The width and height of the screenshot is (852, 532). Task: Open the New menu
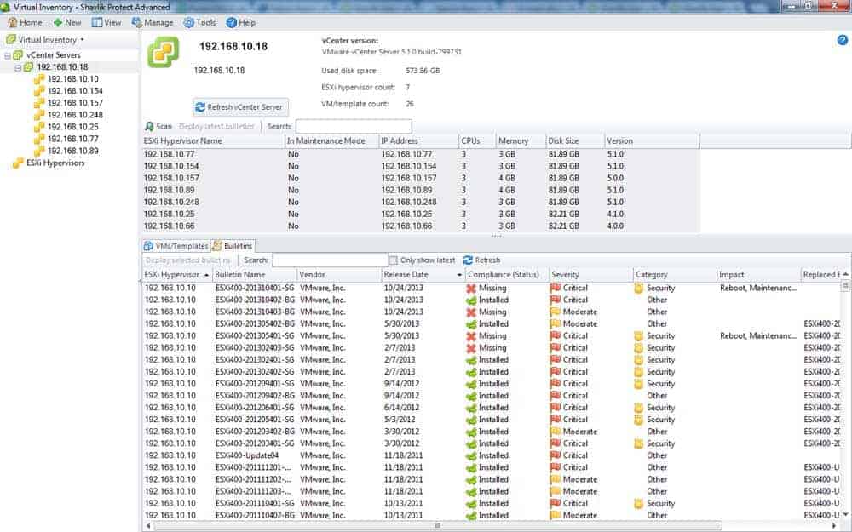[x=66, y=23]
